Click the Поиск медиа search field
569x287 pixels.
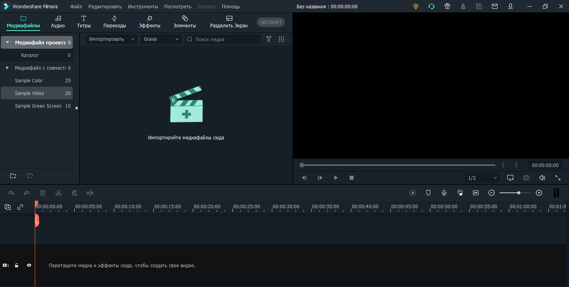(223, 39)
